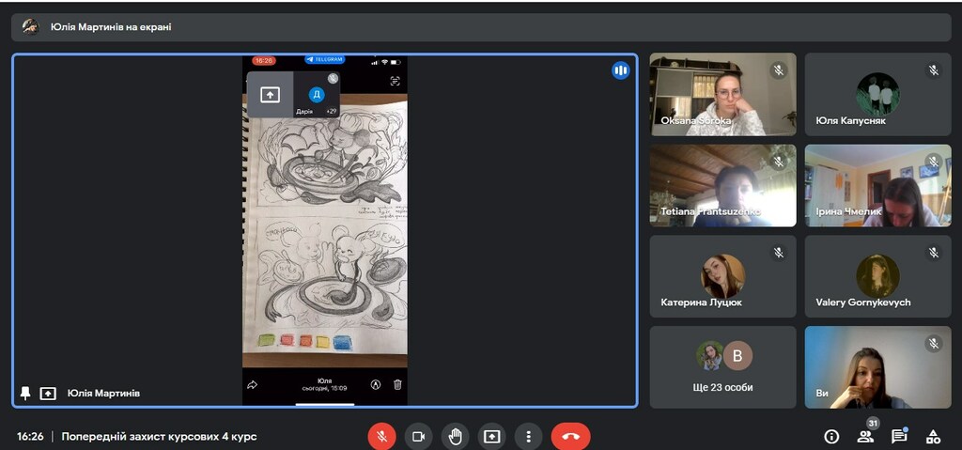Select Ірина Чмелик's video tile
This screenshot has width=962, height=450.
pos(878,185)
